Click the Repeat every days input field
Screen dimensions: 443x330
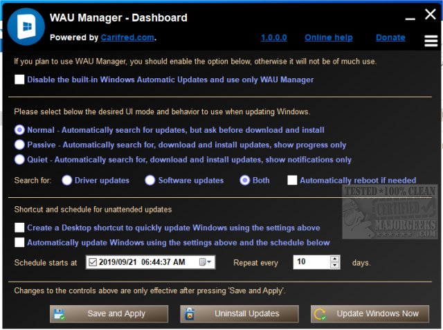pos(311,262)
